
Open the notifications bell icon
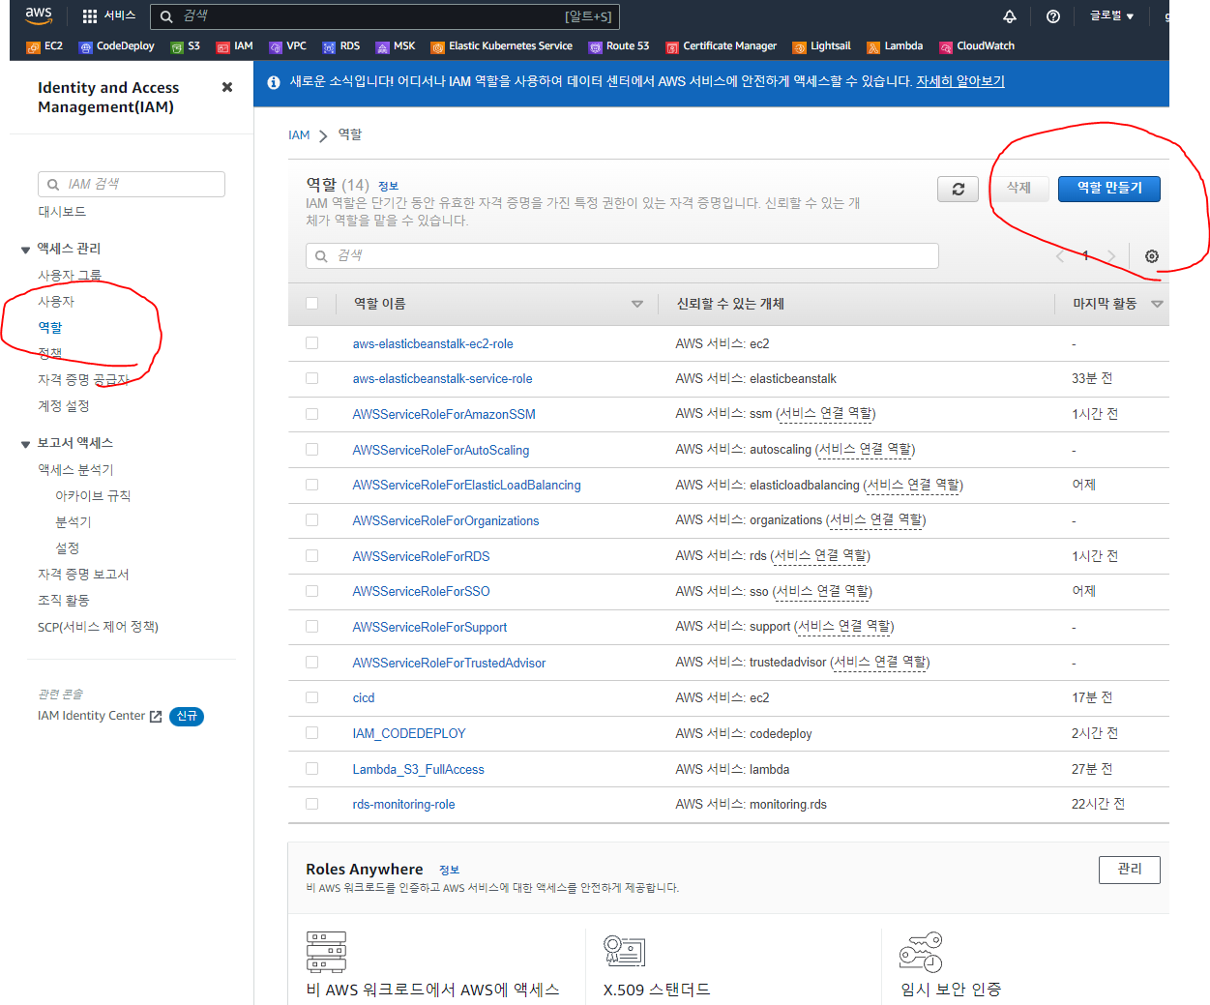pyautogui.click(x=1009, y=16)
